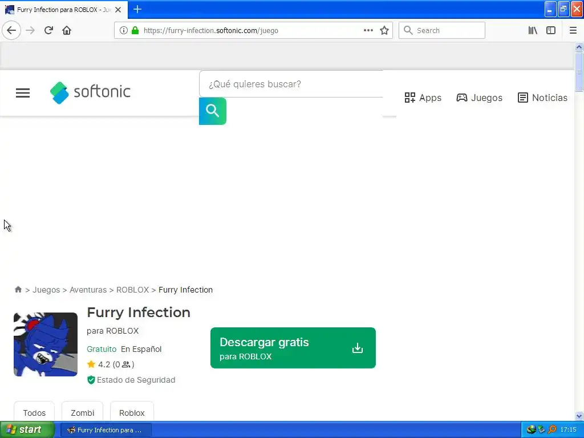
Task: Open the Windows start menu
Action: tap(27, 430)
